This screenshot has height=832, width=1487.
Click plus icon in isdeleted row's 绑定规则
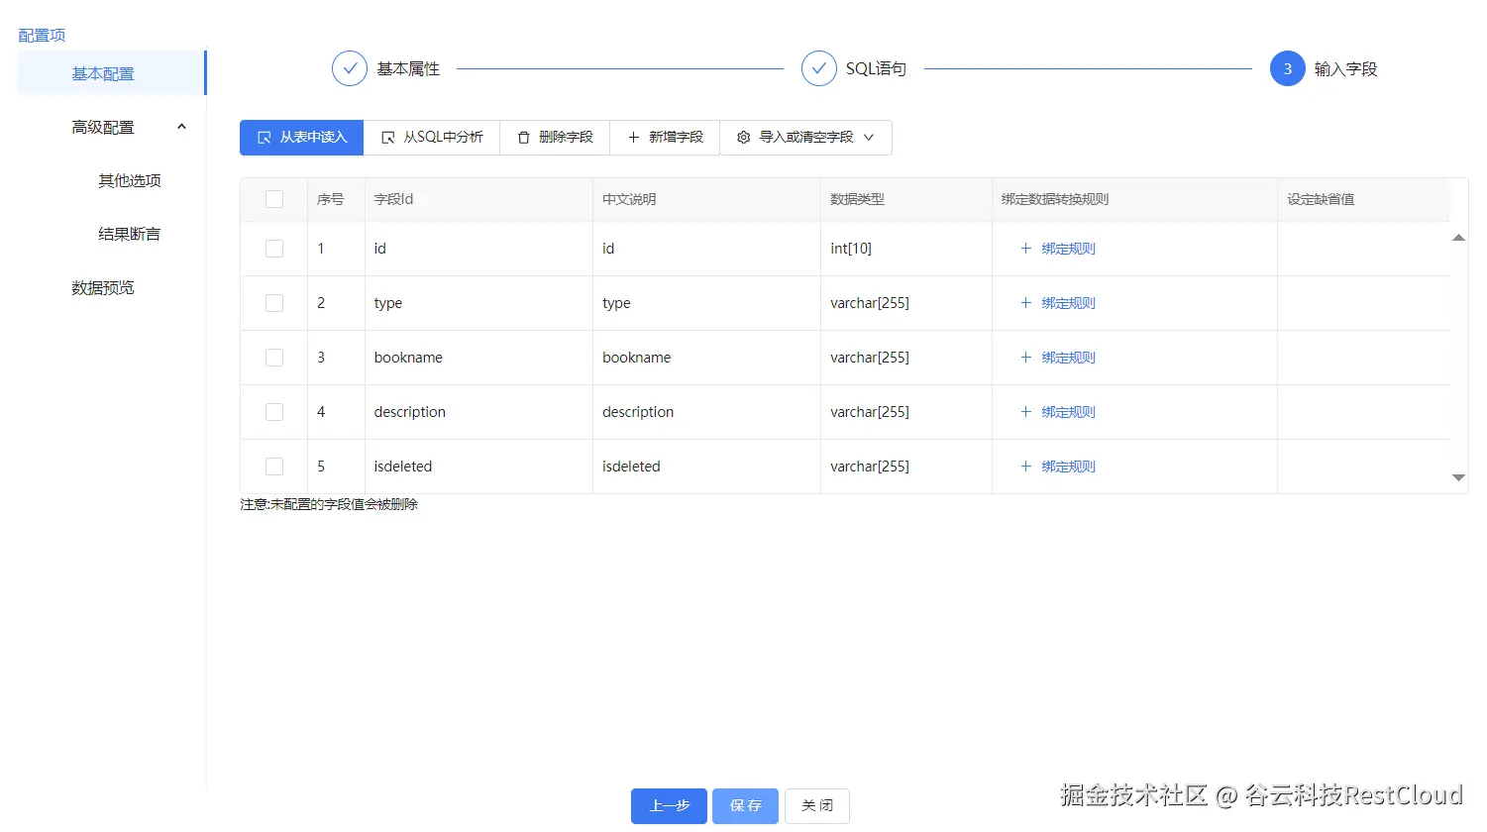[1026, 467]
